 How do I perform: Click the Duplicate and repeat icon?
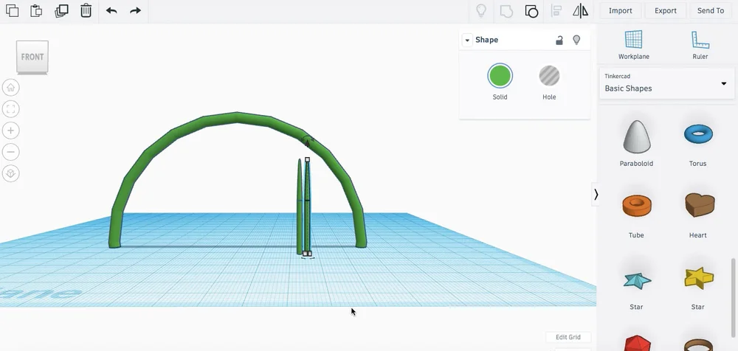pyautogui.click(x=61, y=10)
